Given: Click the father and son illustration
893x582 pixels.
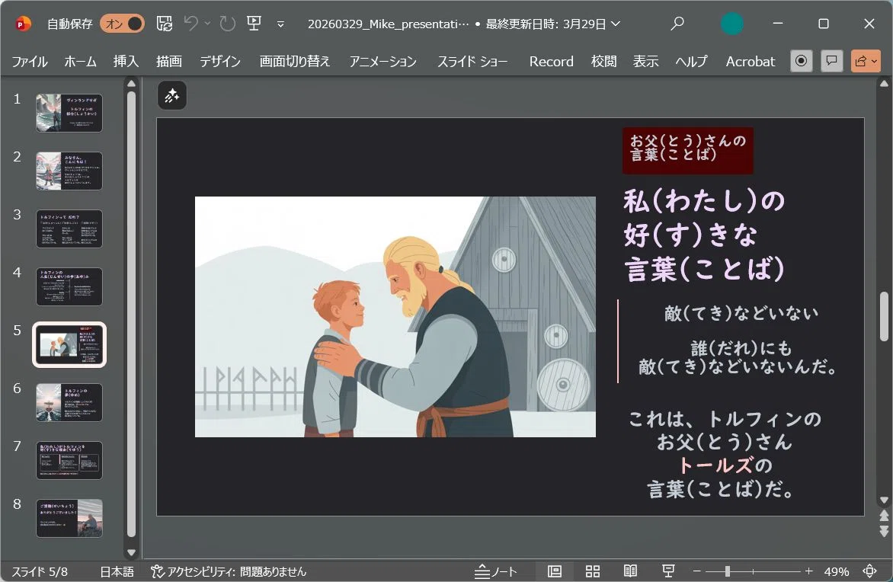Looking at the screenshot, I should (395, 317).
